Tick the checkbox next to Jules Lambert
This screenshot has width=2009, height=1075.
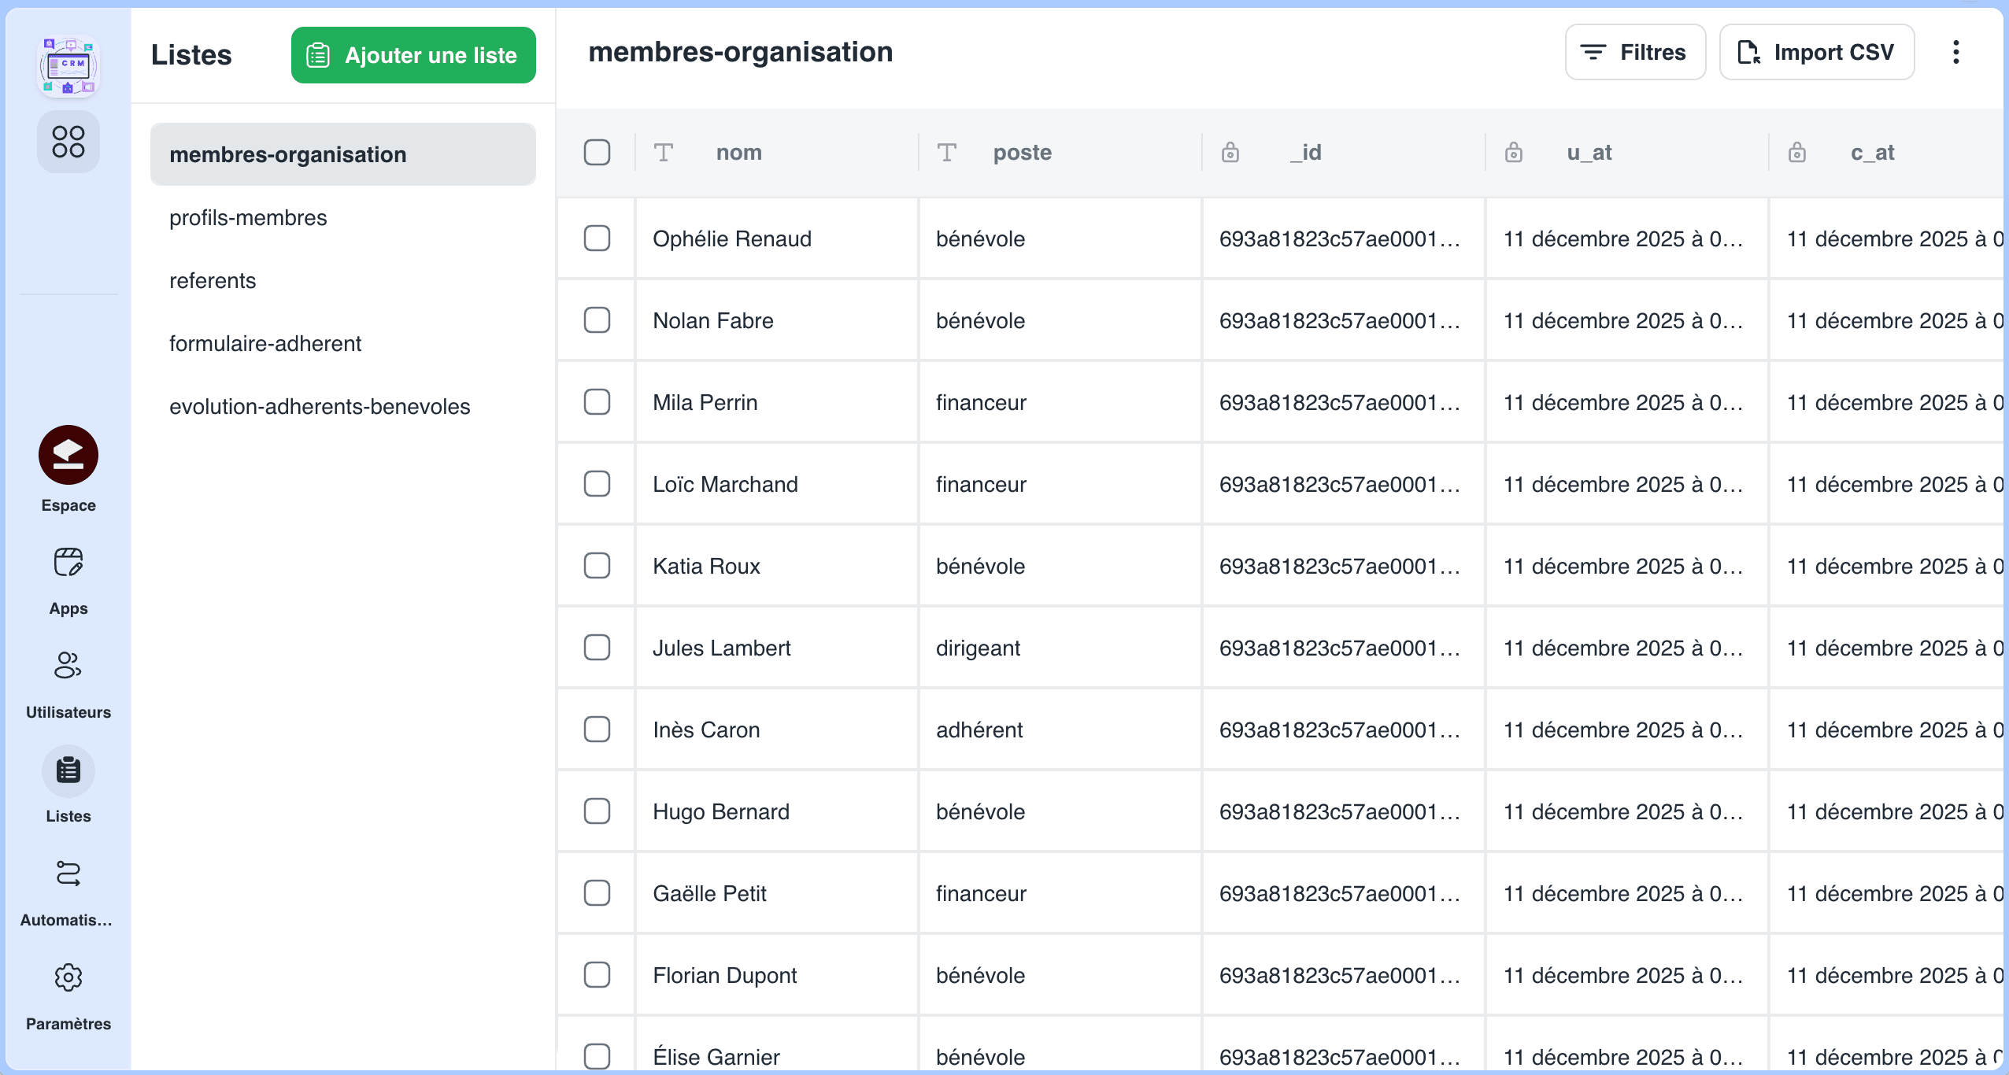[x=597, y=648]
